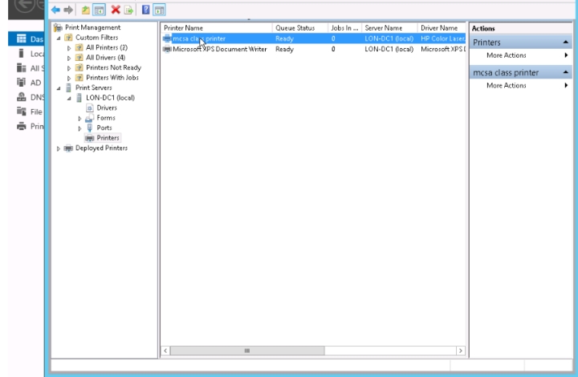Image resolution: width=578 pixels, height=377 pixels.
Task: Select Drivers under LON-DC1 server
Action: pos(106,107)
